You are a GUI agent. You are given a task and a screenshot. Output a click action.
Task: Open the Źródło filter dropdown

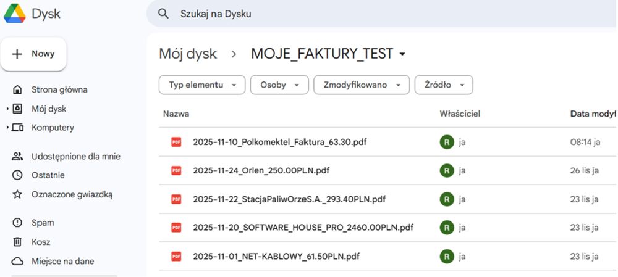coord(444,85)
